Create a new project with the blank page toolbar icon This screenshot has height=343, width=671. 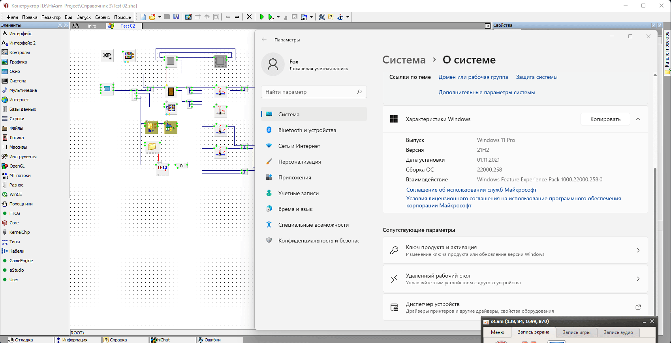pyautogui.click(x=143, y=17)
